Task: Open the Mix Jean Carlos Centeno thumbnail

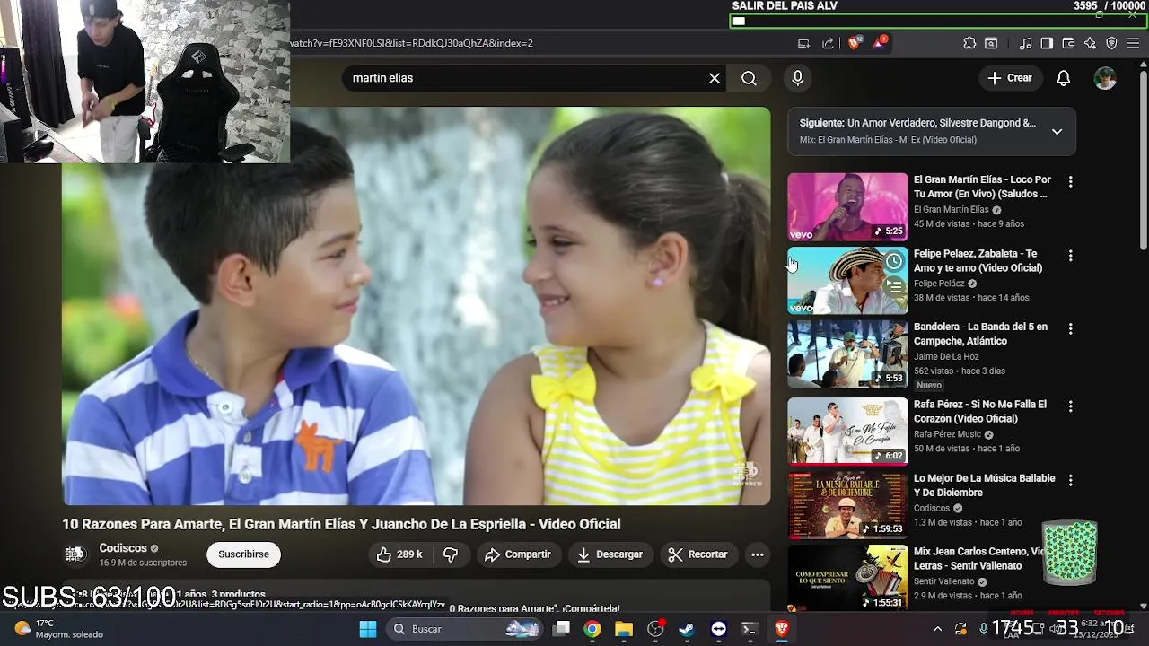Action: click(847, 579)
